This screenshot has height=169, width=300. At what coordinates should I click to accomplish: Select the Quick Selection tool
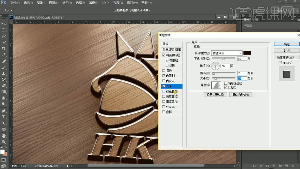3,42
